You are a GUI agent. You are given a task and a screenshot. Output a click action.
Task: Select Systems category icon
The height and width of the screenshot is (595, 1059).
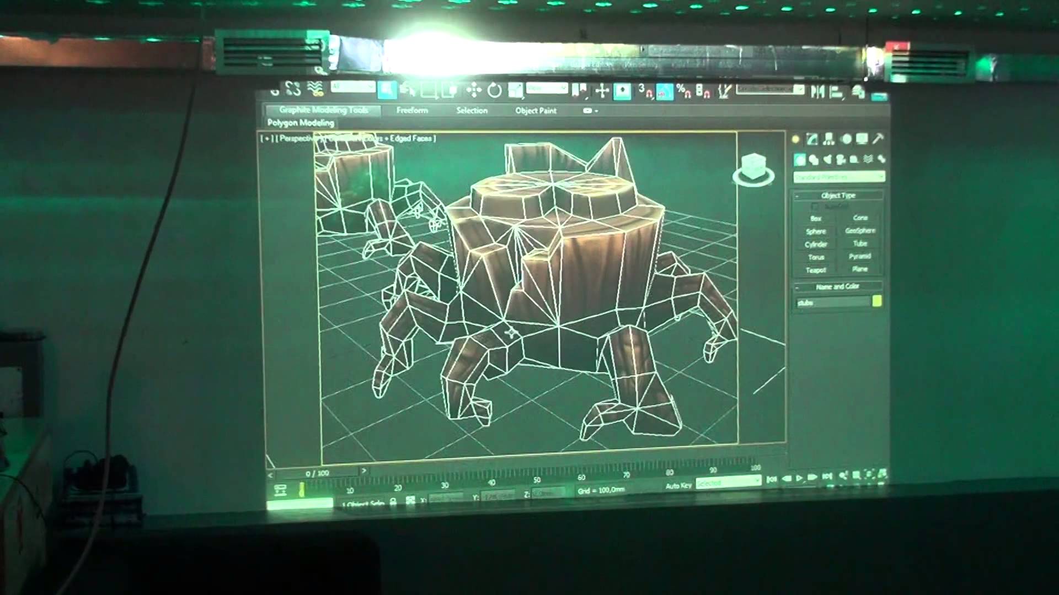coord(881,159)
